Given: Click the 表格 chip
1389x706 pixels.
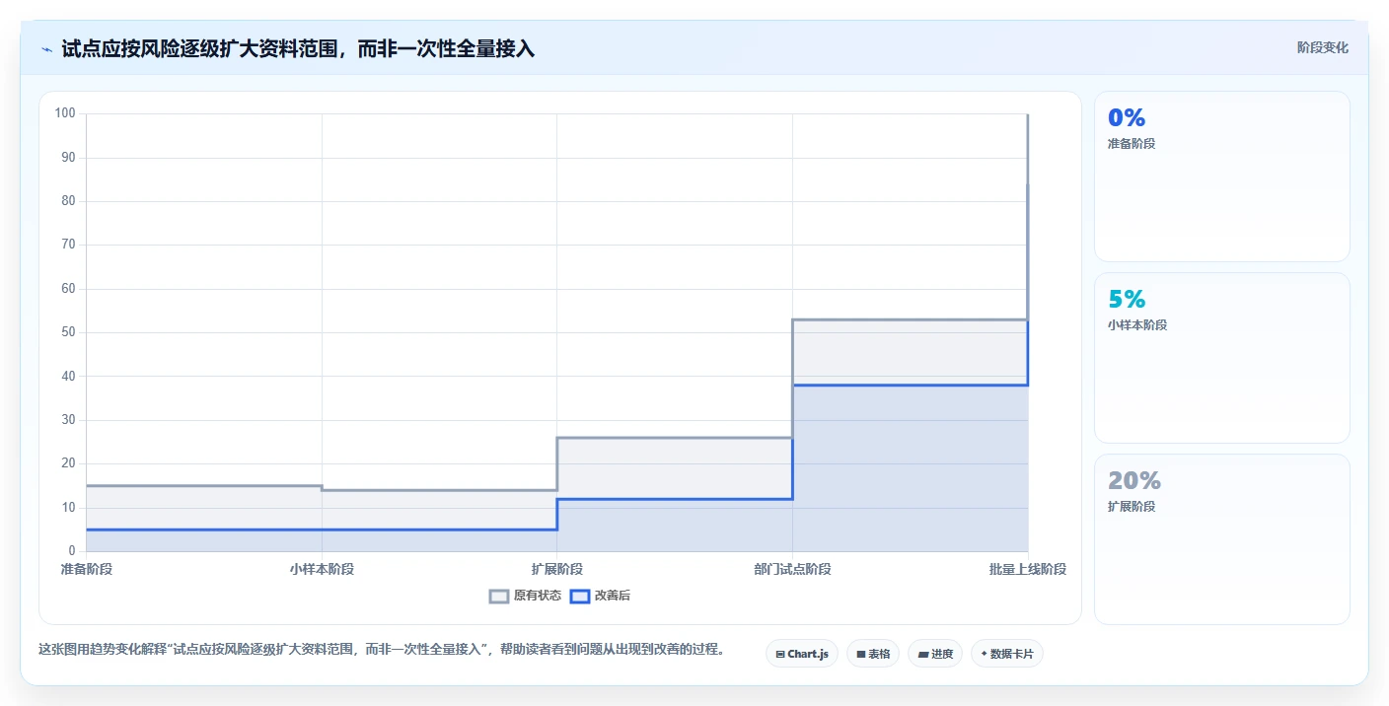Looking at the screenshot, I should click(x=873, y=654).
